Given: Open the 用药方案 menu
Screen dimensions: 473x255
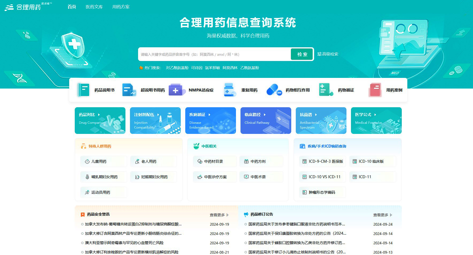Looking at the screenshot, I should (121, 7).
